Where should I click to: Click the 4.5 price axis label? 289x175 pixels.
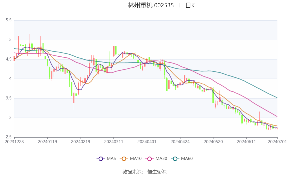(8, 59)
